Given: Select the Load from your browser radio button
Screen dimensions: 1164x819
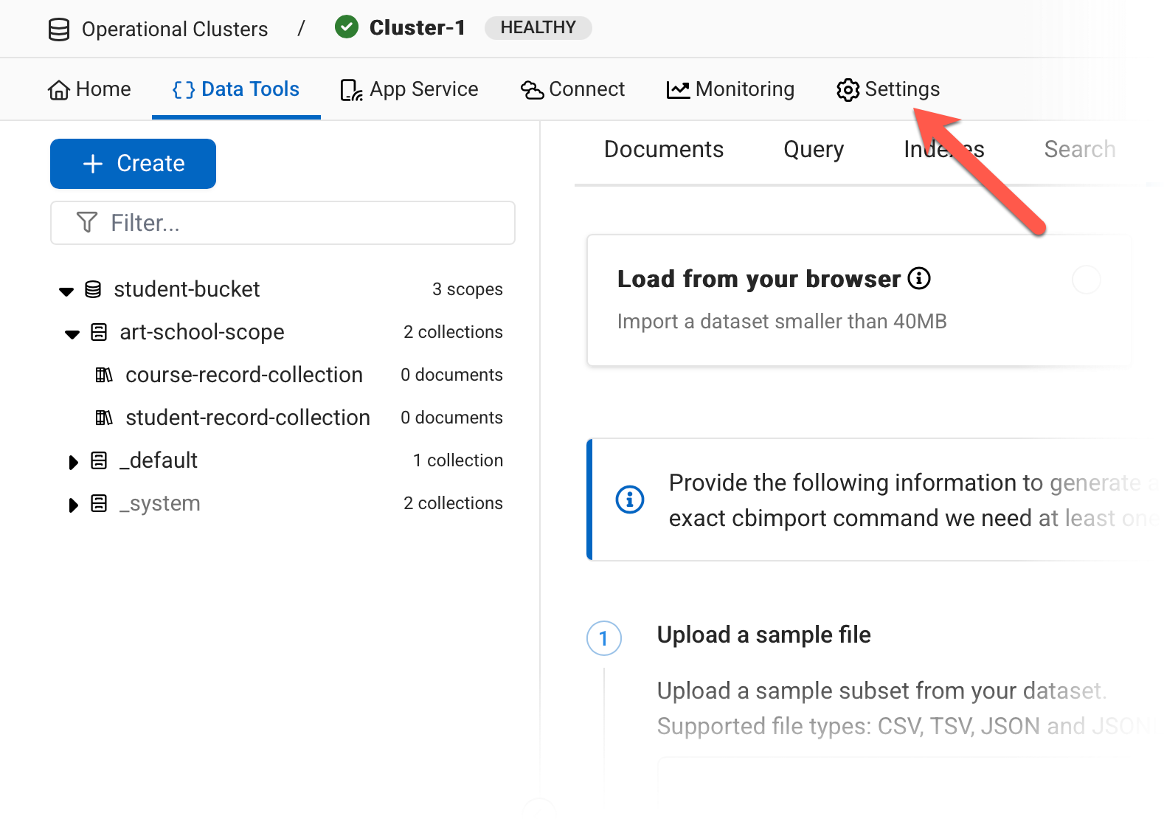Looking at the screenshot, I should coord(1086,280).
